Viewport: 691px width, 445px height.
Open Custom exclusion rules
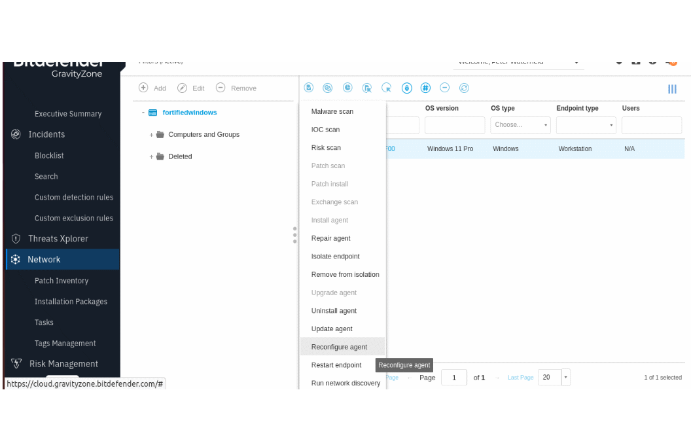(x=73, y=218)
